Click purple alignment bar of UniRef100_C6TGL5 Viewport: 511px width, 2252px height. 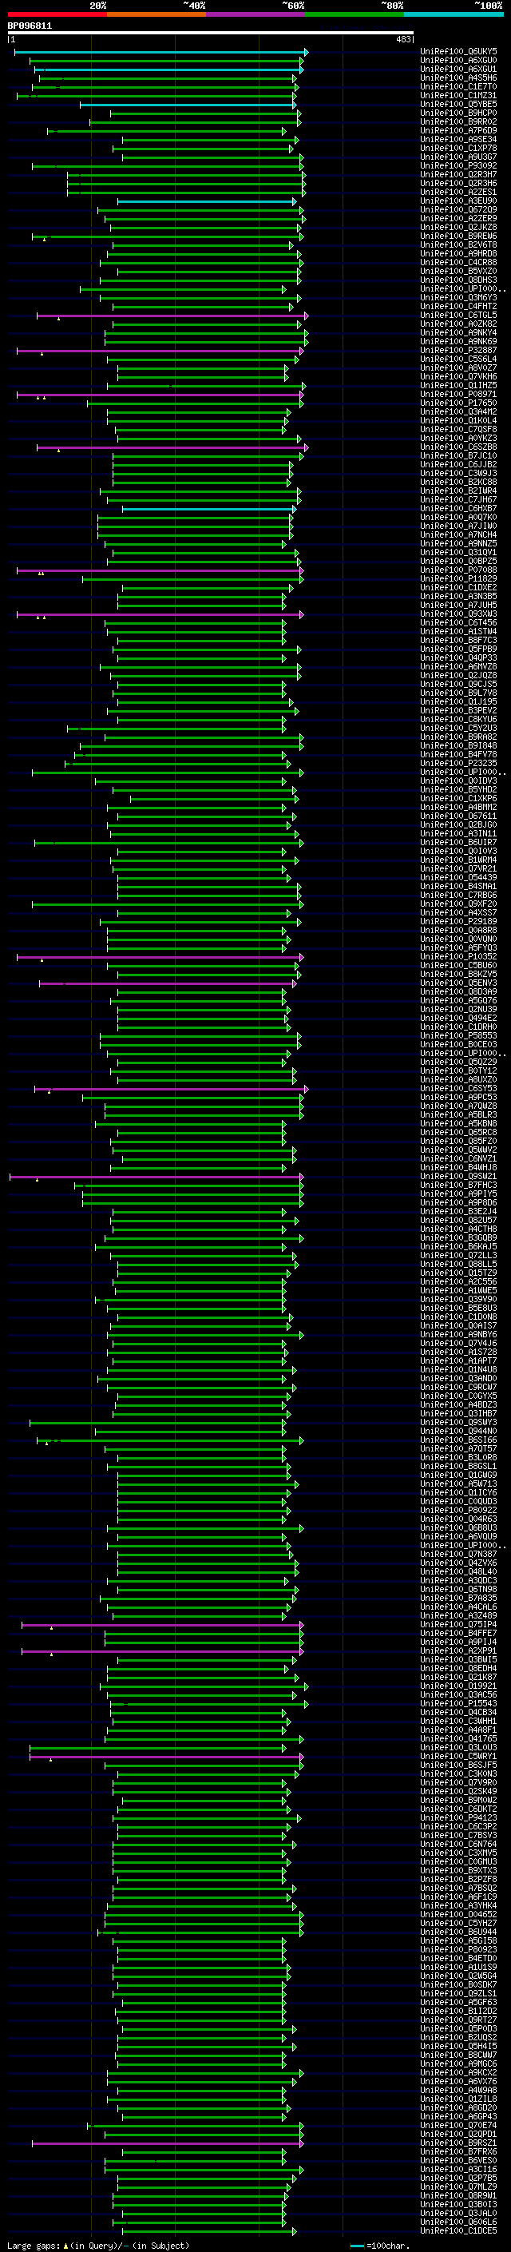coord(172,316)
